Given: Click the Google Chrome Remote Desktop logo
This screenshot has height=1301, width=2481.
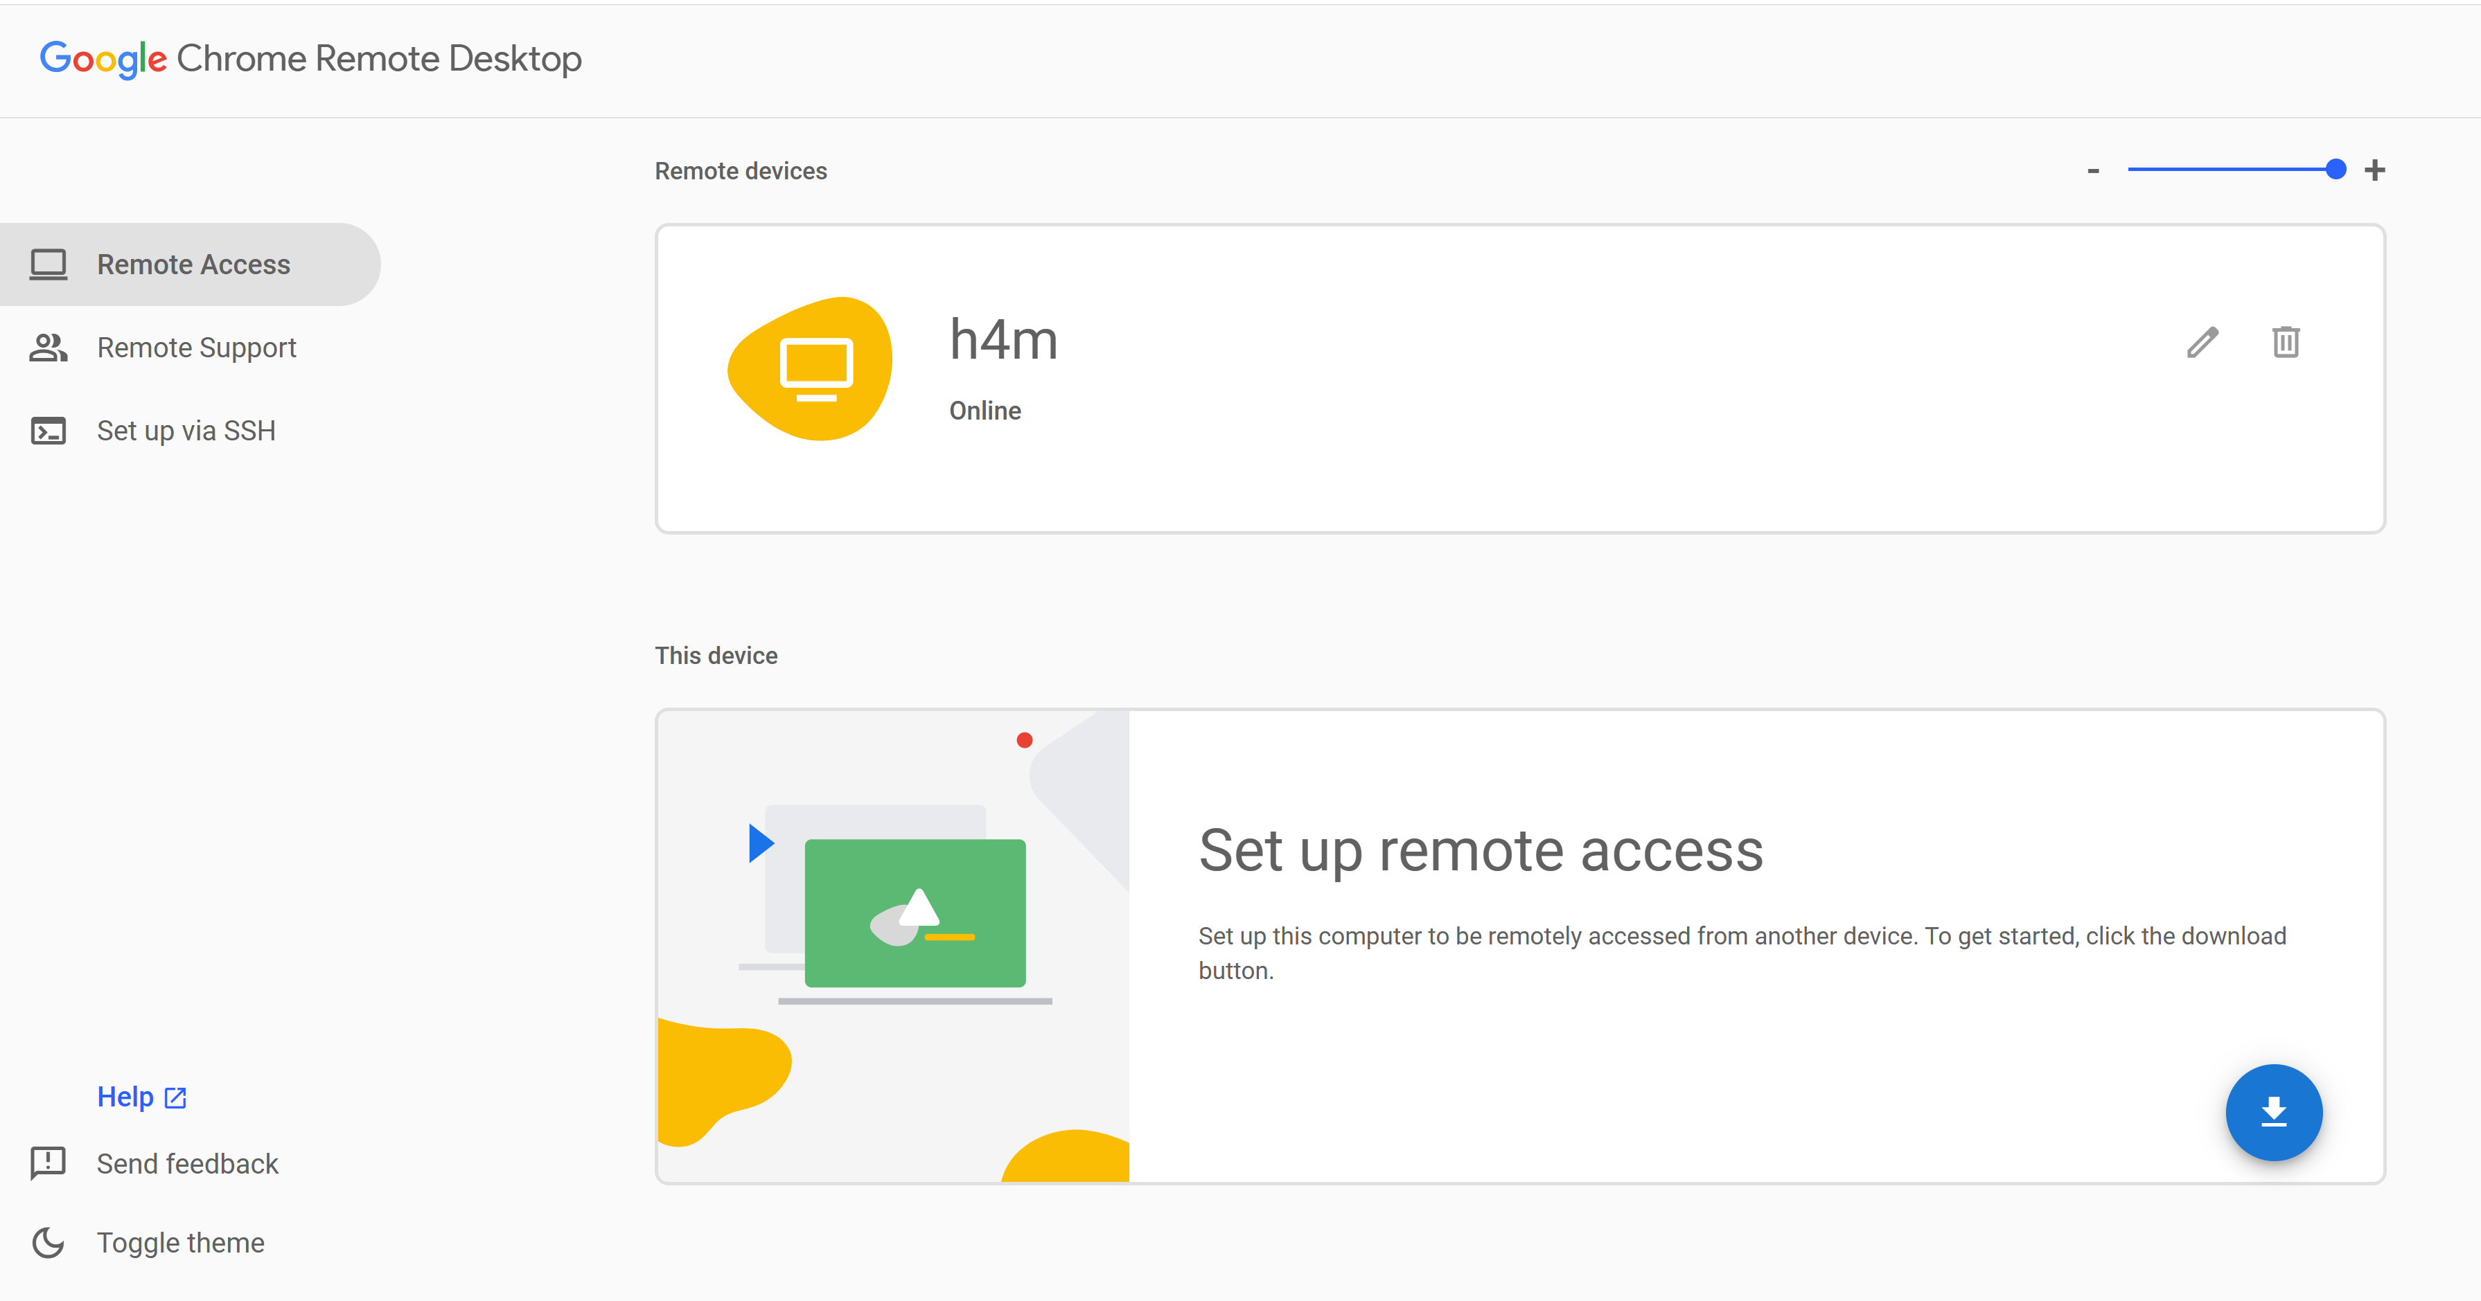Looking at the screenshot, I should [x=310, y=59].
